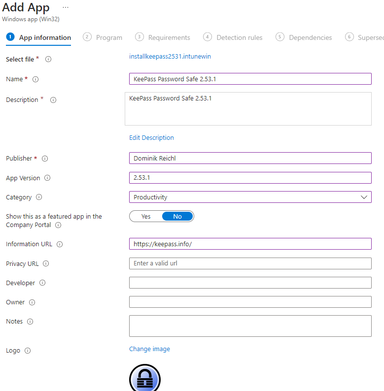Click the Change image link
This screenshot has height=391, width=384.
(x=149, y=349)
